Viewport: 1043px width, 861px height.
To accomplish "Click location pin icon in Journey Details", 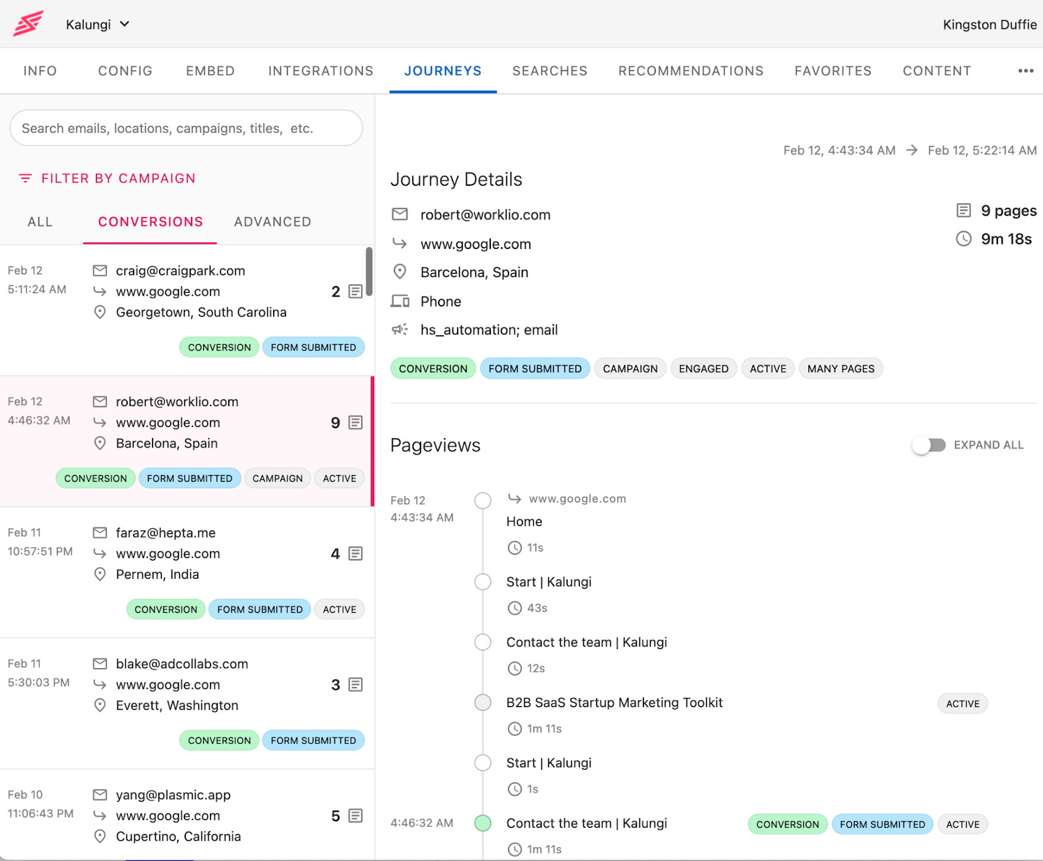I will pyautogui.click(x=400, y=272).
